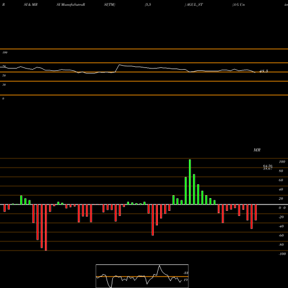Click the tallest green bar in MR histogram
The height and width of the screenshot is (288, 288).
pos(190,182)
